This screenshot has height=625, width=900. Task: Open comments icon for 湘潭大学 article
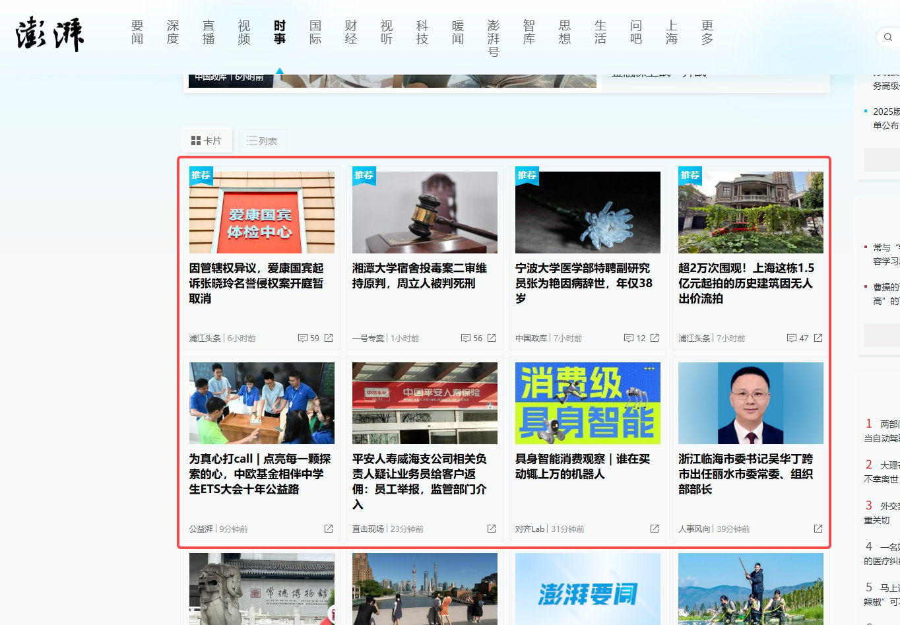click(466, 338)
